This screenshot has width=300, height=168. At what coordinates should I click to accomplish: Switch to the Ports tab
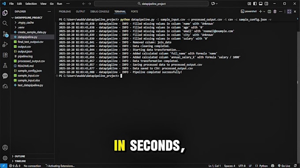134,11
